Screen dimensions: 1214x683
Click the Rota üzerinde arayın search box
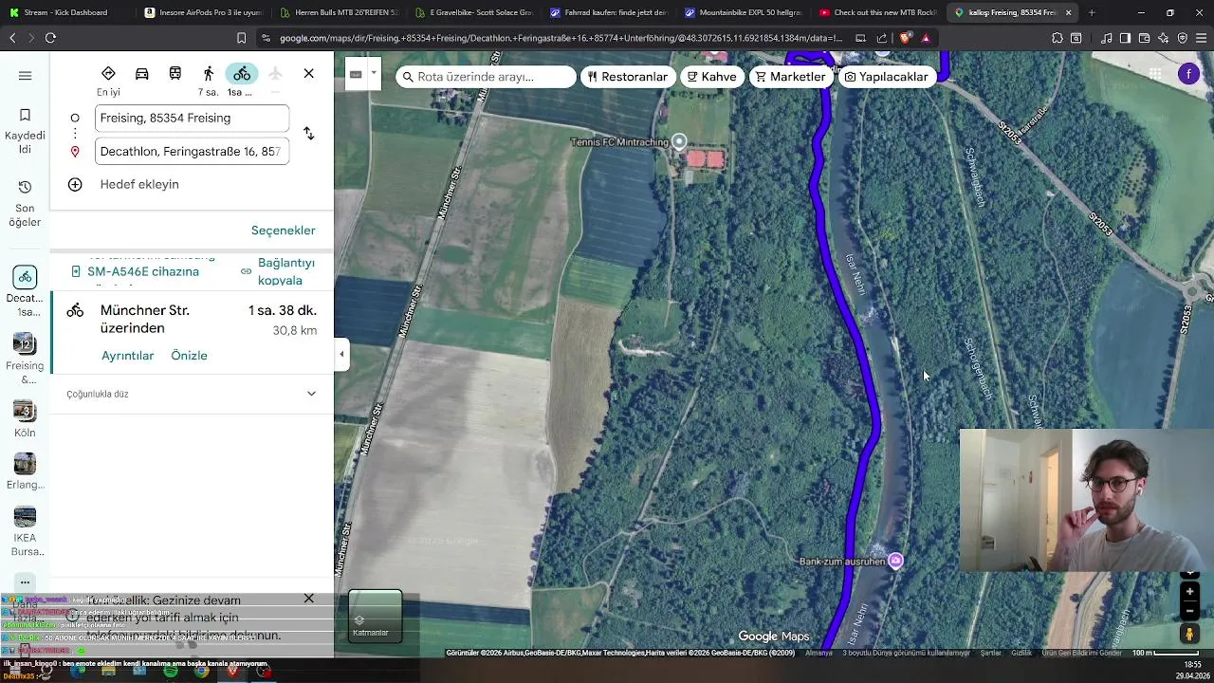pos(485,77)
